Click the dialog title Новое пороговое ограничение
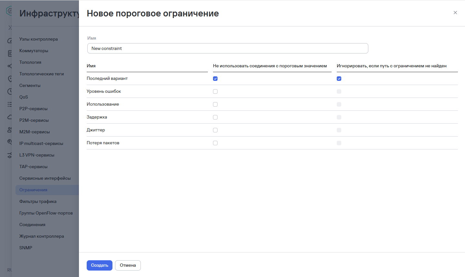This screenshot has height=277, width=465. [153, 14]
